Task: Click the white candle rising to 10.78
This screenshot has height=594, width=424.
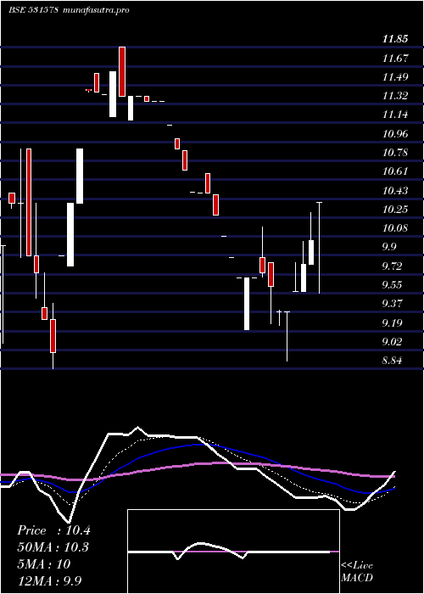Action: coord(80,177)
